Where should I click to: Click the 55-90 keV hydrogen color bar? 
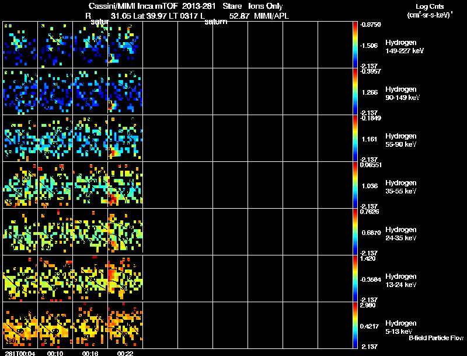pyautogui.click(x=355, y=139)
